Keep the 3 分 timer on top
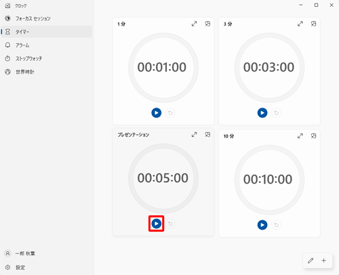The width and height of the screenshot is (339, 275). coord(313,24)
